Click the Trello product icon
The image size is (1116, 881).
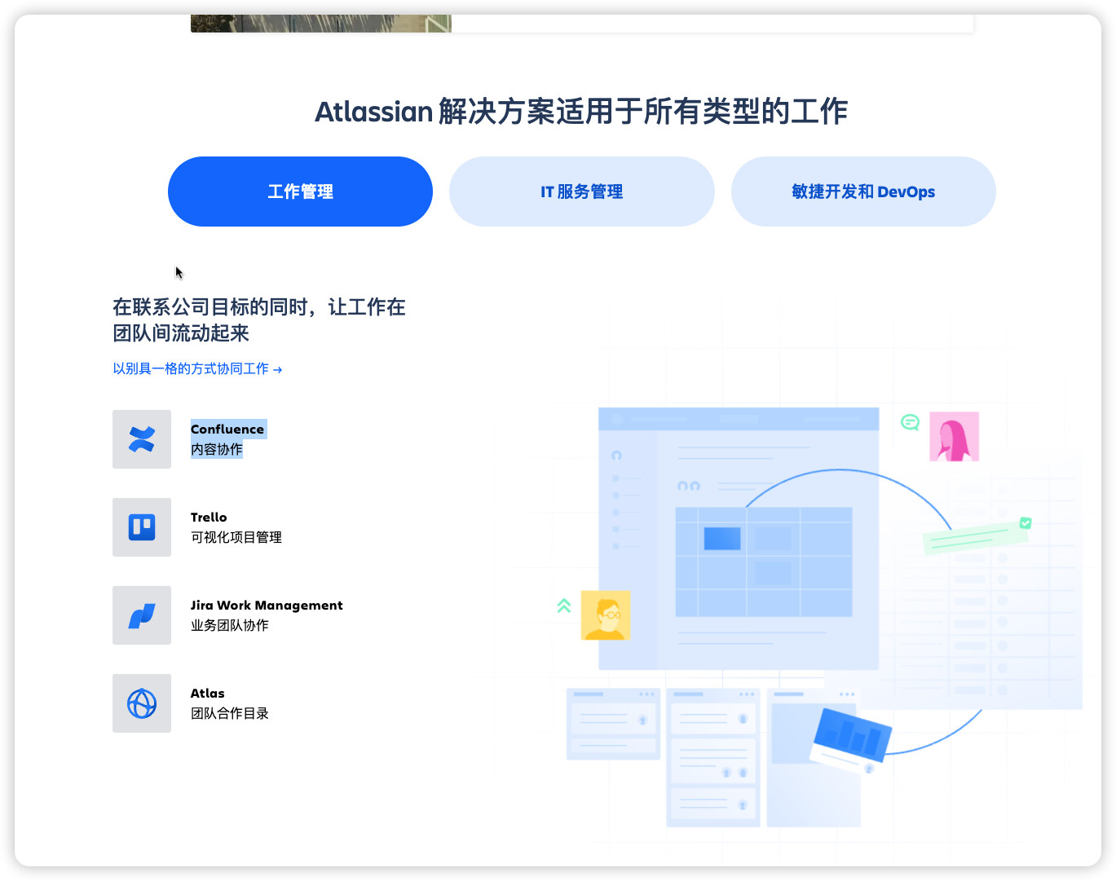(x=142, y=527)
